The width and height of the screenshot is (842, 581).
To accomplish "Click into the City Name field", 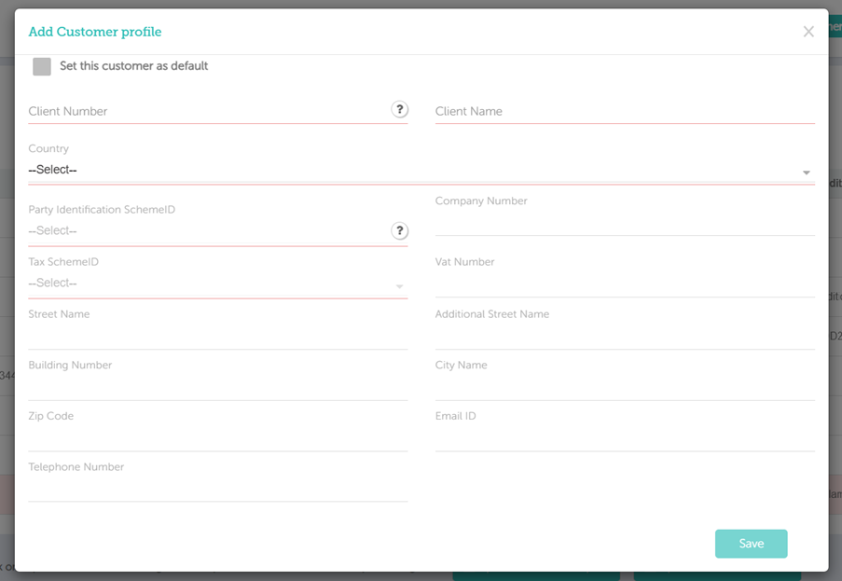I will coord(624,388).
